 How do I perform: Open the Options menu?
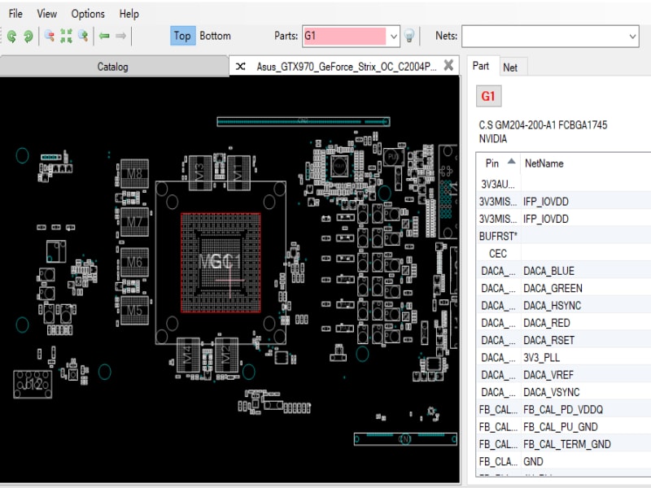point(88,14)
